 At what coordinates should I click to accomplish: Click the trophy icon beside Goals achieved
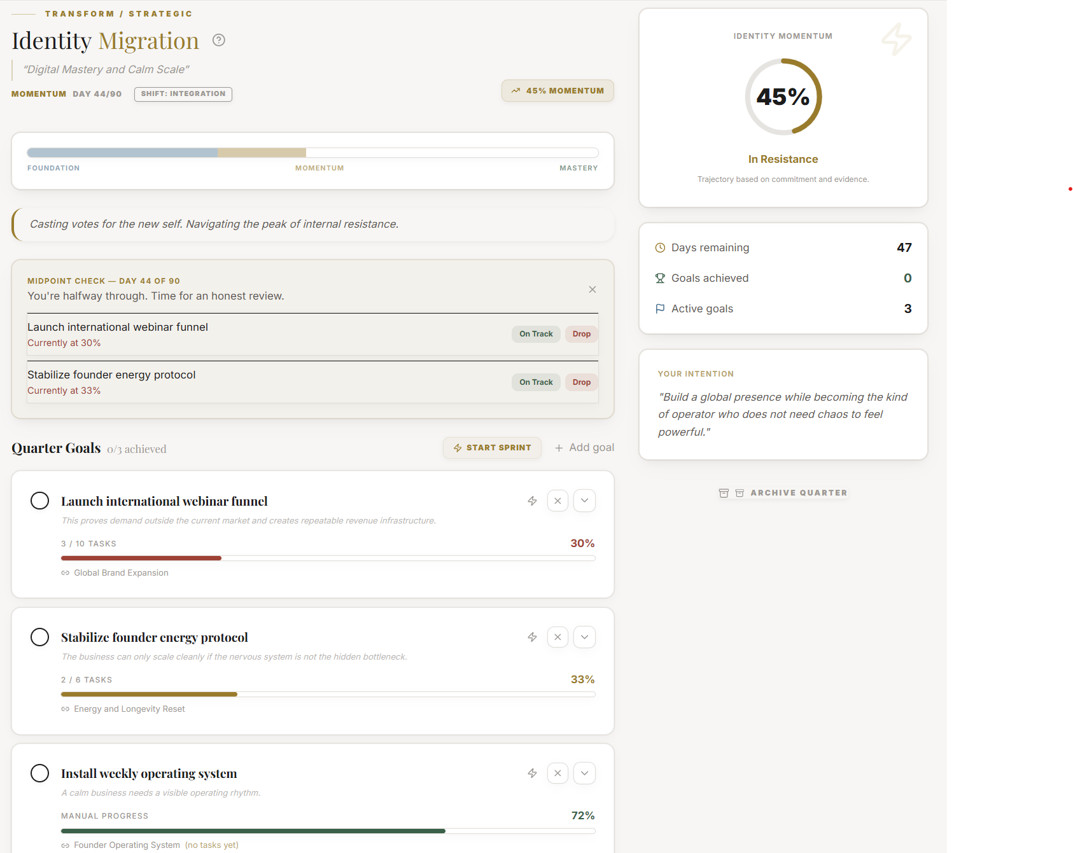[x=660, y=278]
